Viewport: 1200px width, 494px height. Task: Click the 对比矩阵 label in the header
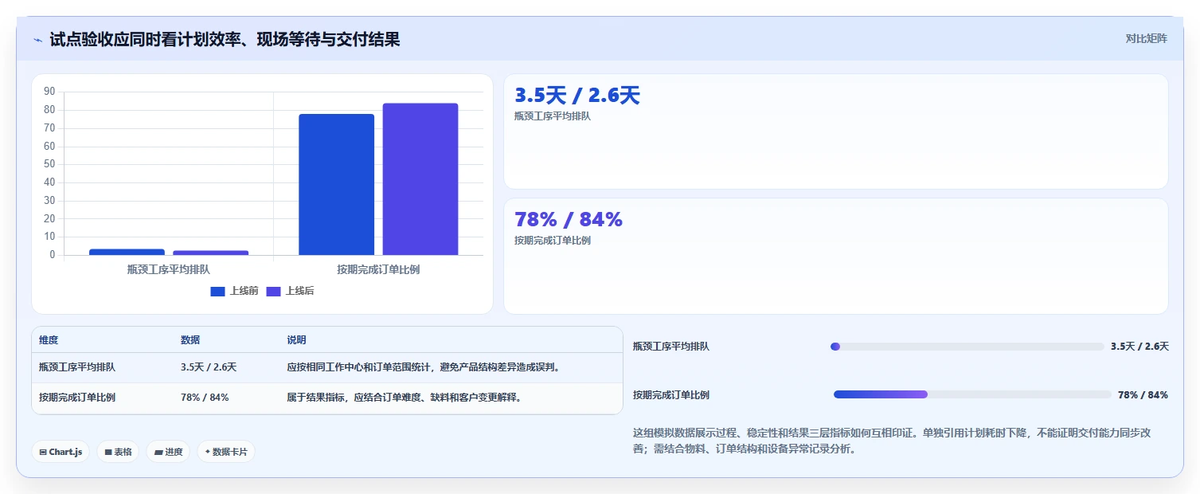[x=1147, y=38]
